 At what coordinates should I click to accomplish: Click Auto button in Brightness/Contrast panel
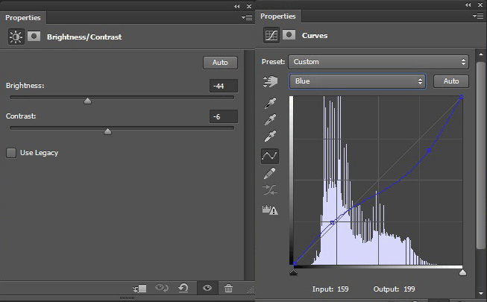[x=220, y=63]
